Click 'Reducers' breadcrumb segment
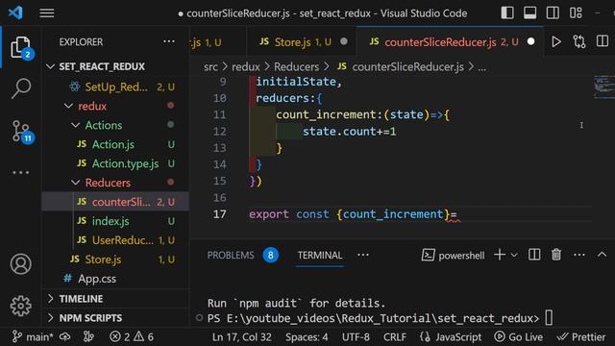615x346 pixels. [x=297, y=67]
